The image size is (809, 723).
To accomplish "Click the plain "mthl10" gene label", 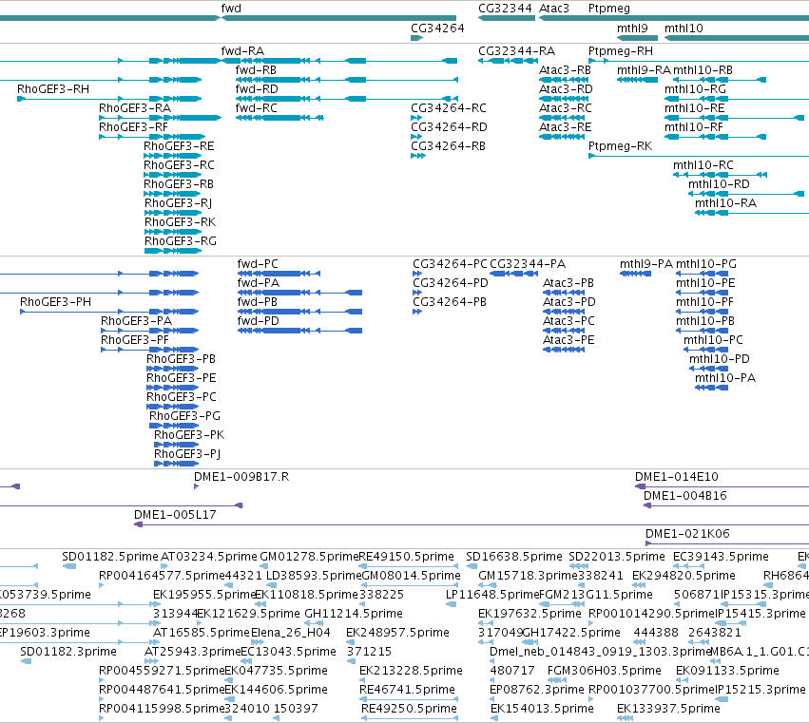I will click(684, 29).
